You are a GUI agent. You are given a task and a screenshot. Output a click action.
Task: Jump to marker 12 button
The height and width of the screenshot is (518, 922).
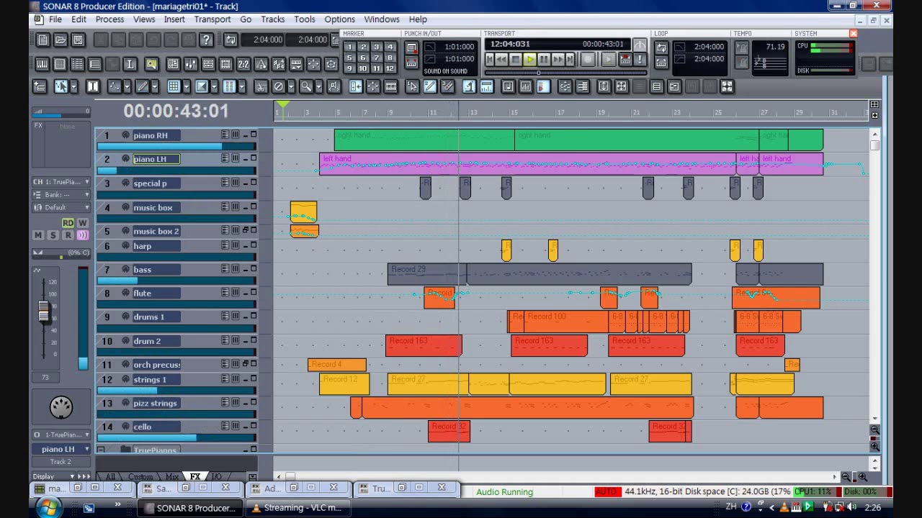tap(390, 68)
